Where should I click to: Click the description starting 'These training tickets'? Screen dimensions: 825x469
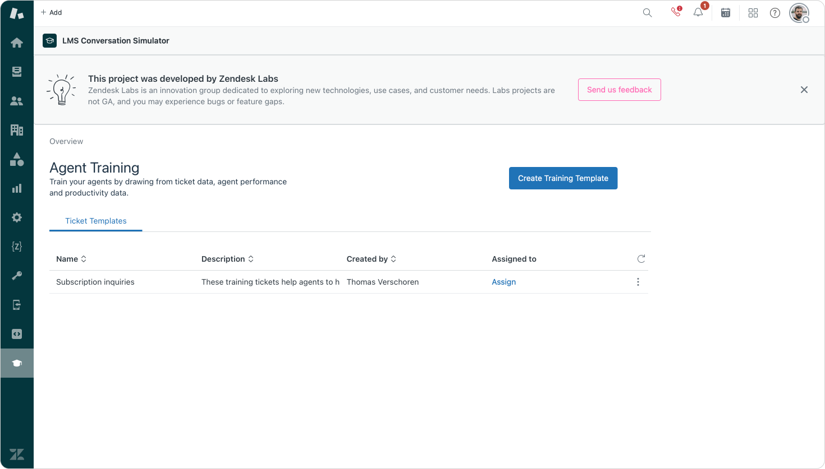click(x=271, y=282)
